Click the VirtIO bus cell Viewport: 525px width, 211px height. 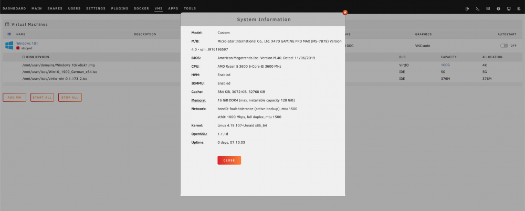click(x=404, y=65)
